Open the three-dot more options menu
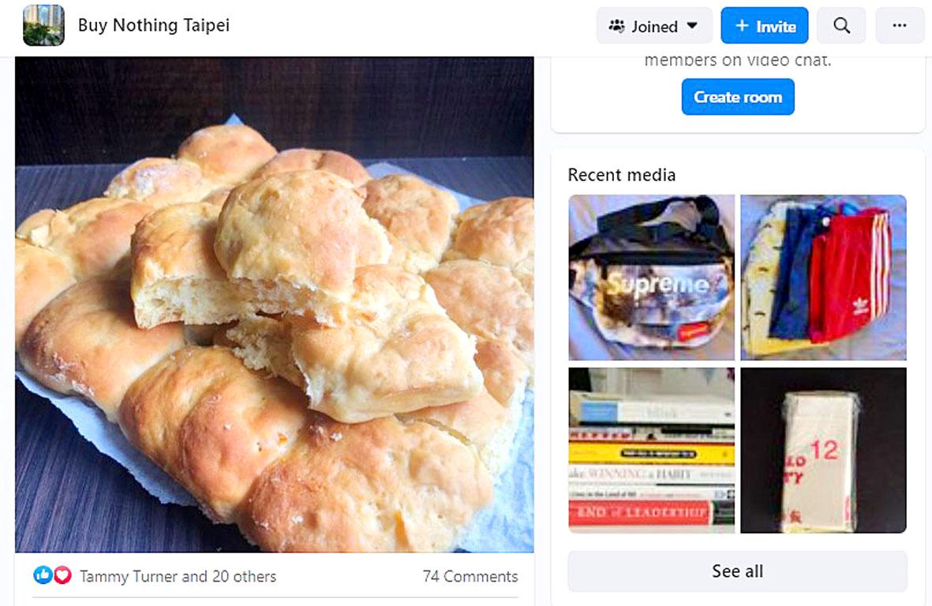Screen dimensions: 932x606 (x=900, y=25)
